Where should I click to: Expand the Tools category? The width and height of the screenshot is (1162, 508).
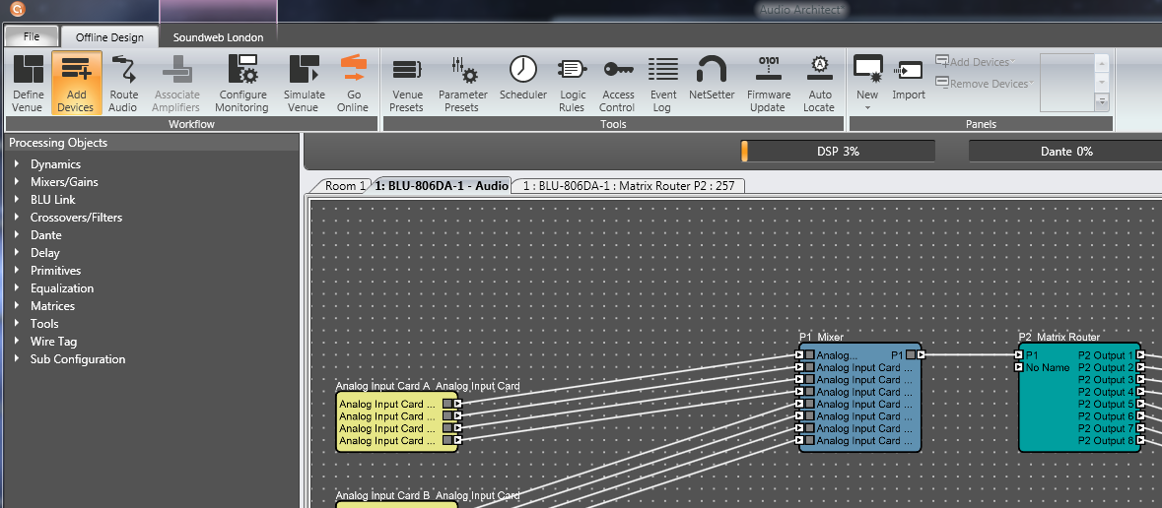point(17,324)
